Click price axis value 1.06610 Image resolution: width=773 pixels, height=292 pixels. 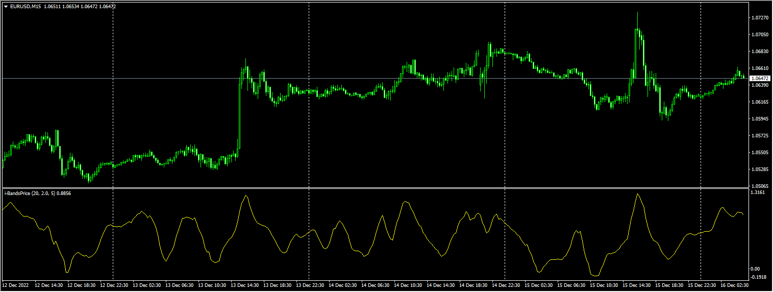[760, 68]
